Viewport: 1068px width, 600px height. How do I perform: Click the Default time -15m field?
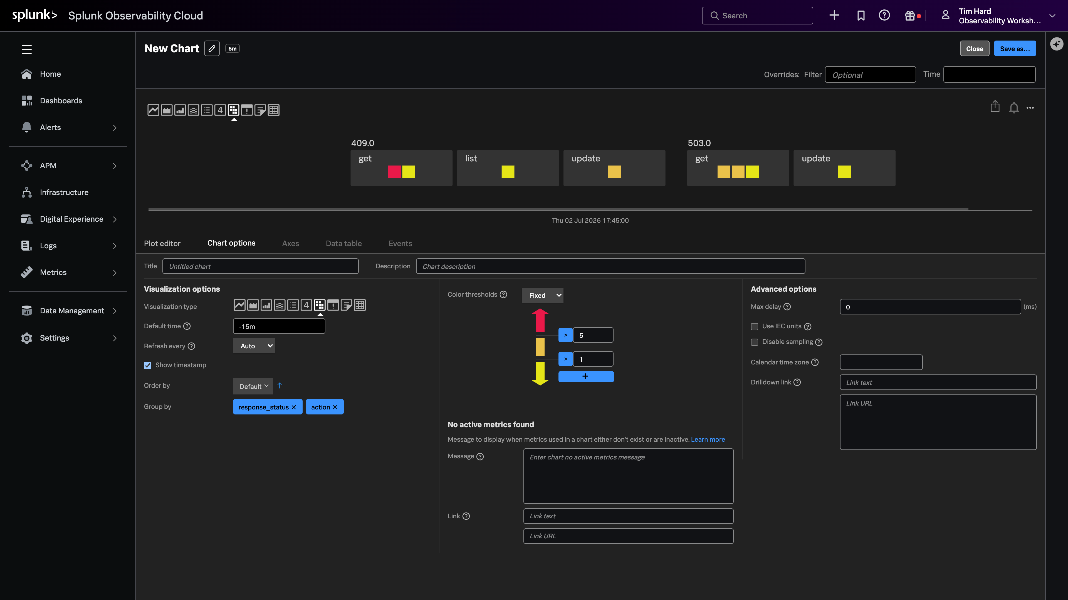tap(279, 326)
